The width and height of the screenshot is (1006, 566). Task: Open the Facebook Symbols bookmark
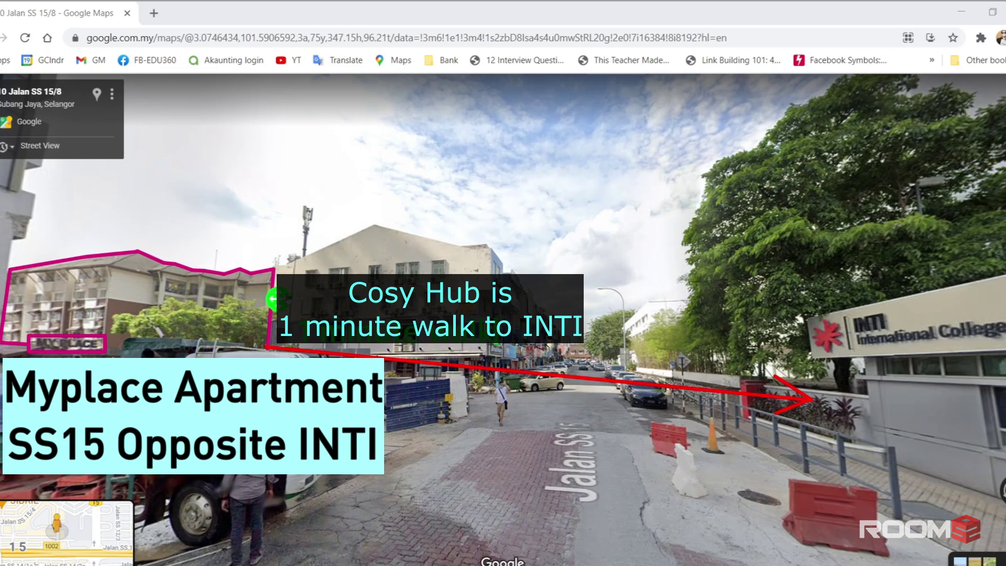pyautogui.click(x=840, y=60)
